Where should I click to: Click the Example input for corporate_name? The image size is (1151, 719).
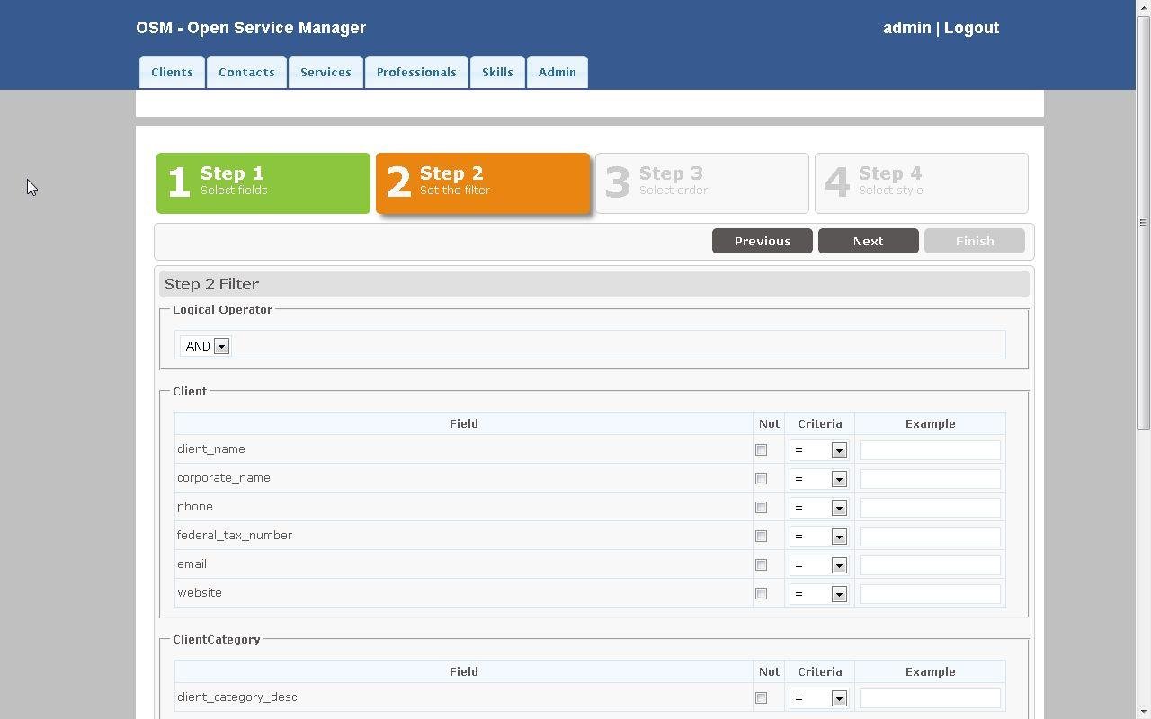(930, 479)
